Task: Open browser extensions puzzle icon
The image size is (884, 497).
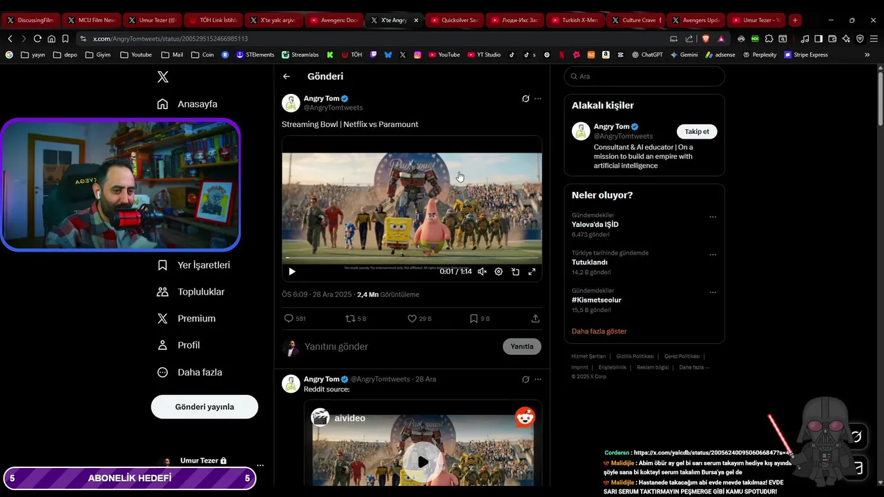Action: click(x=769, y=39)
